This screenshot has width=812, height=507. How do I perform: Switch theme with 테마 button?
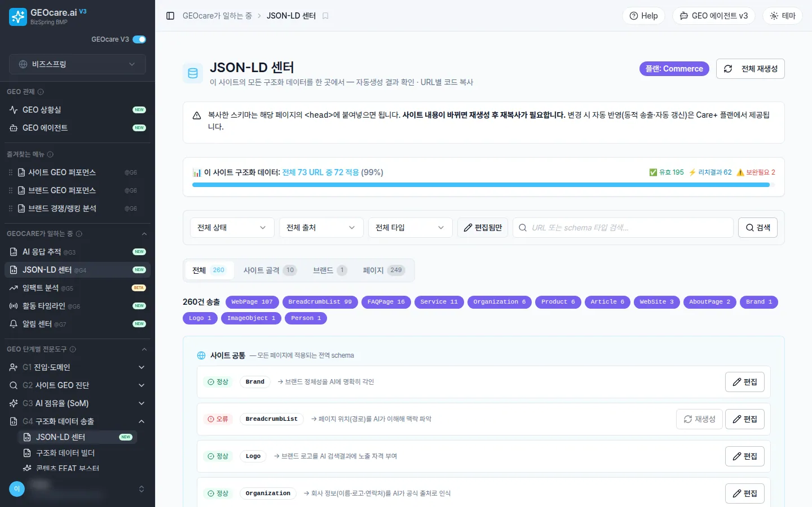(x=783, y=16)
